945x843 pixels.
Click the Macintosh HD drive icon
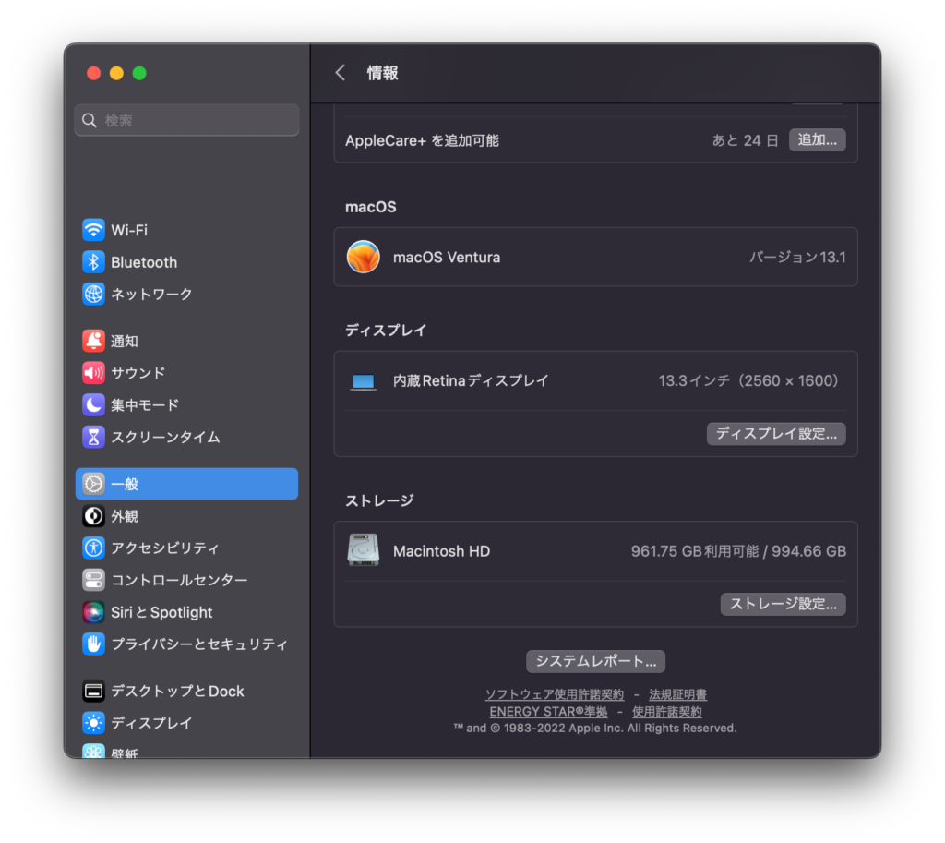click(363, 550)
